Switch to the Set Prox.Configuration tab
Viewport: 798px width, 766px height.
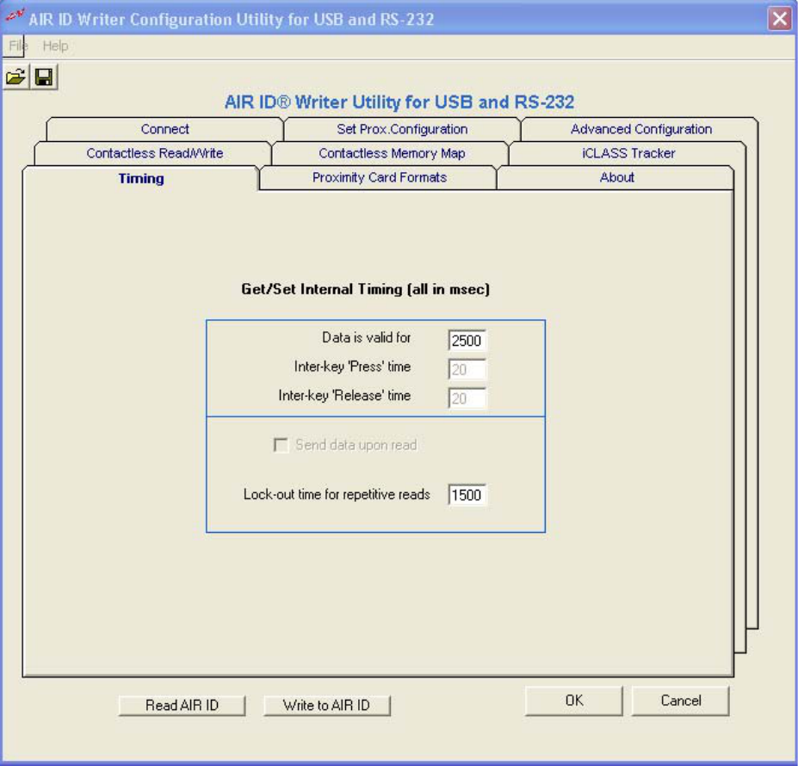pos(402,129)
